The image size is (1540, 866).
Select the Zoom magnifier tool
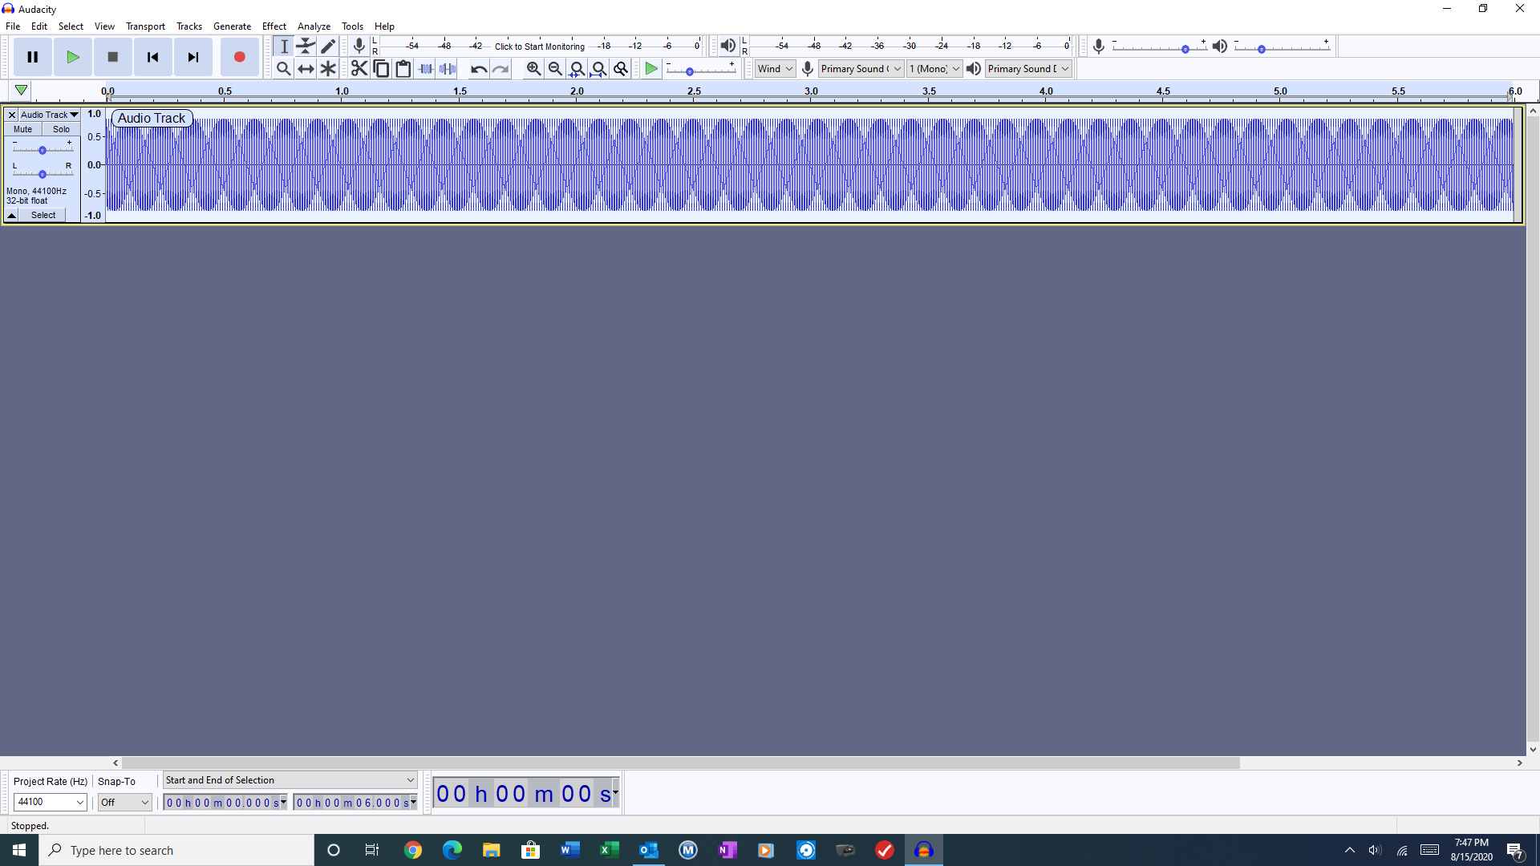pos(283,69)
